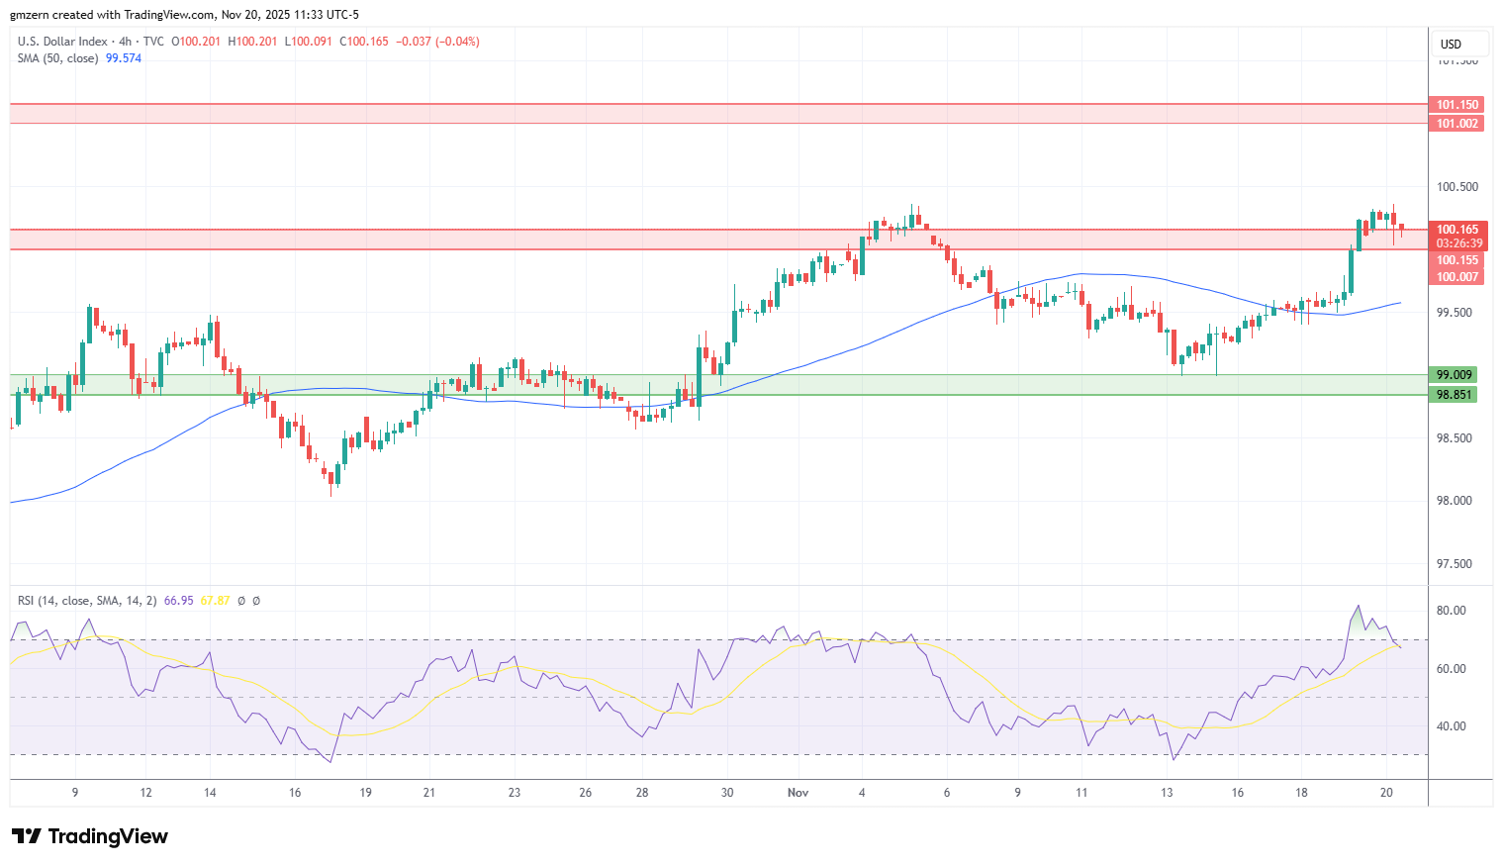
Task: Click the SMA value 99.574
Action: pos(124,58)
